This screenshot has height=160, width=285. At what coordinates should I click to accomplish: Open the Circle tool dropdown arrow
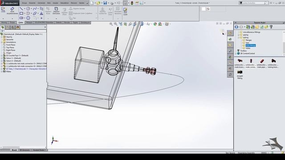[31, 9]
